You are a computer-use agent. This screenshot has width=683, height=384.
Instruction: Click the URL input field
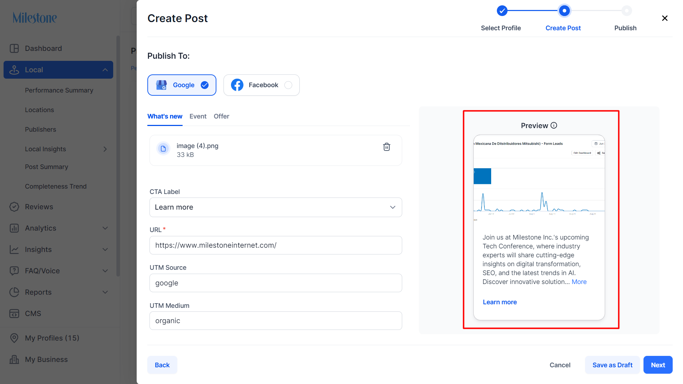276,245
